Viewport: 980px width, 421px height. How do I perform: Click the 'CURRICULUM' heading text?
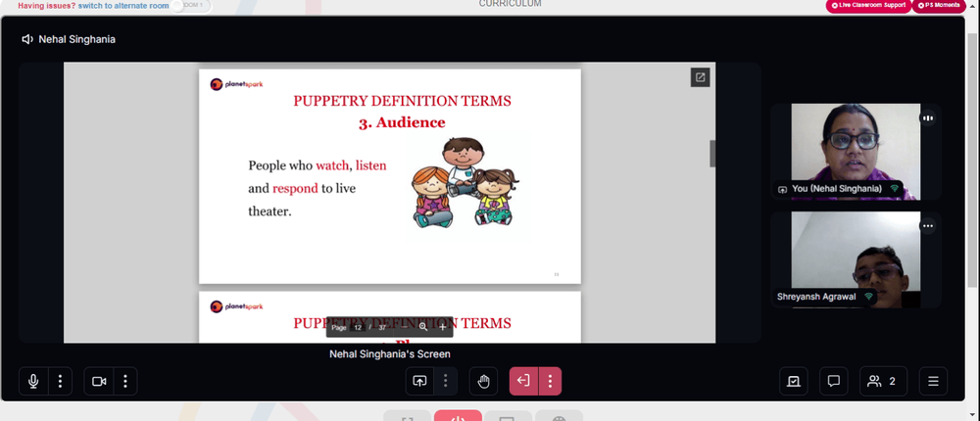510,4
